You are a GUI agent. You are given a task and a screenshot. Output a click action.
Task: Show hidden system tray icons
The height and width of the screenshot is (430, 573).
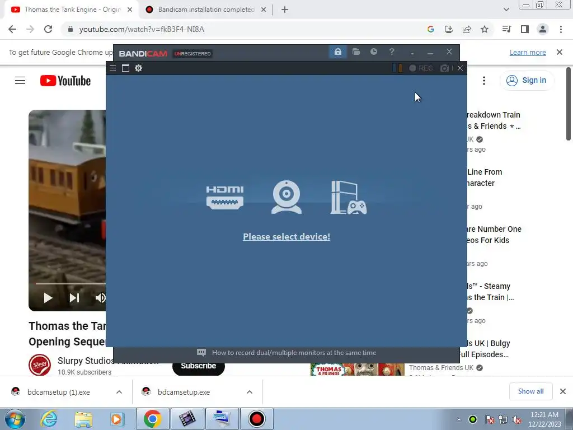coord(459,419)
